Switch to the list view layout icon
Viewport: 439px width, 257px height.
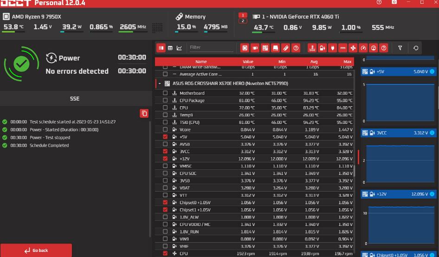point(161,48)
